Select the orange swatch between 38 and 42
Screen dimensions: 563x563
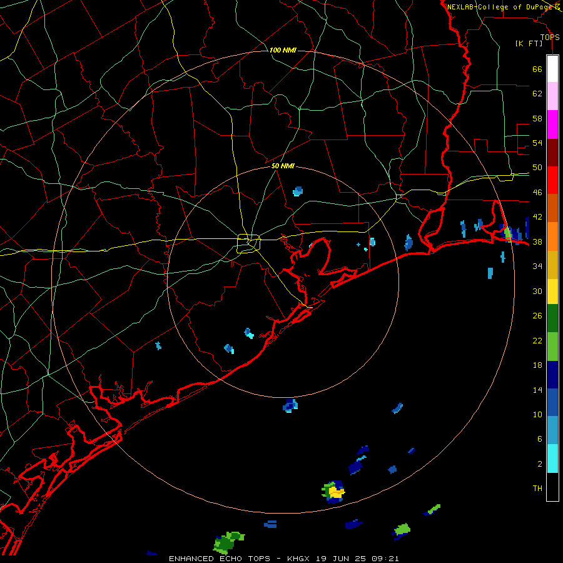552,236
